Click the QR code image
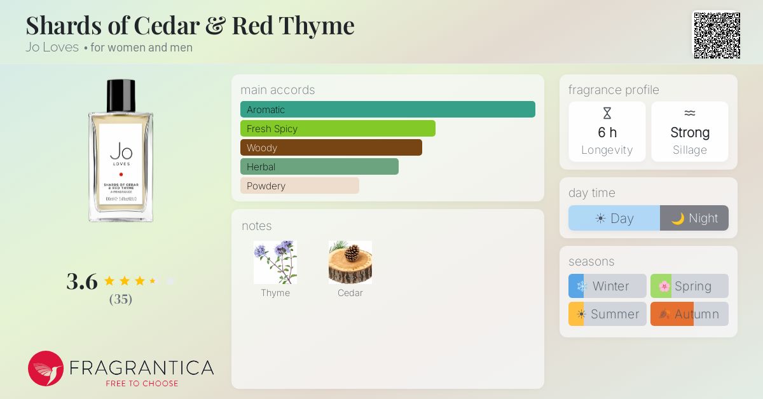 coord(717,35)
